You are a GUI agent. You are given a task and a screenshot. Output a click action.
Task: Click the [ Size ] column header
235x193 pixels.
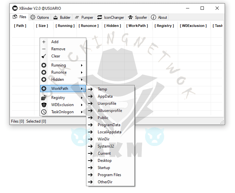[x=42, y=26]
